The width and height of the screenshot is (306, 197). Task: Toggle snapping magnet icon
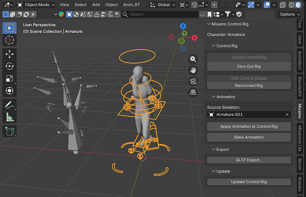(194, 5)
